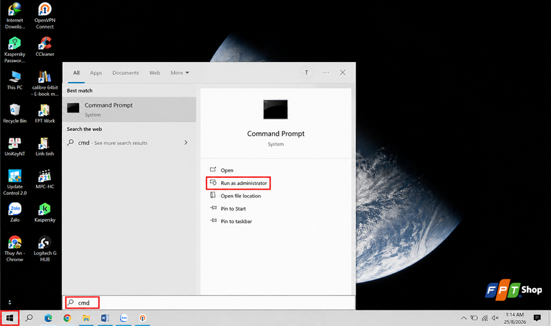Click Run as administrator
The image size is (551, 326).
pos(238,183)
